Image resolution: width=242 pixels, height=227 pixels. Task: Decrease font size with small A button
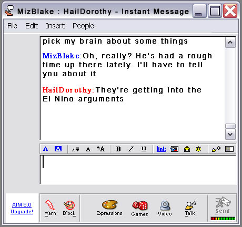pos(76,149)
